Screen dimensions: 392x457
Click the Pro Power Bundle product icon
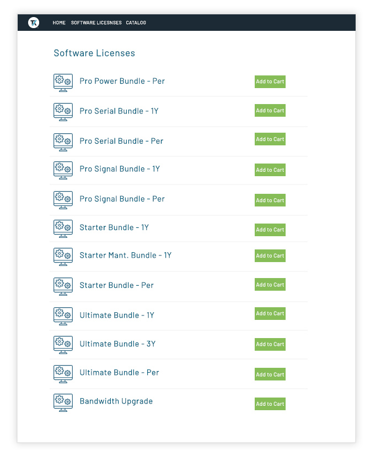[x=62, y=83]
